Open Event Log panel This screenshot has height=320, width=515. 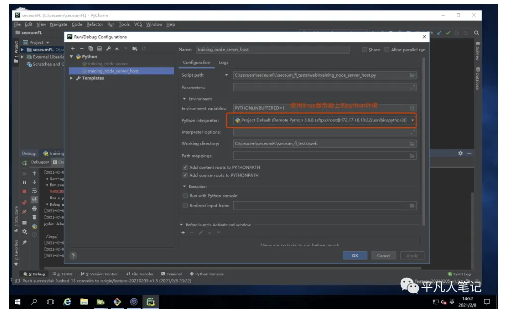click(x=459, y=274)
